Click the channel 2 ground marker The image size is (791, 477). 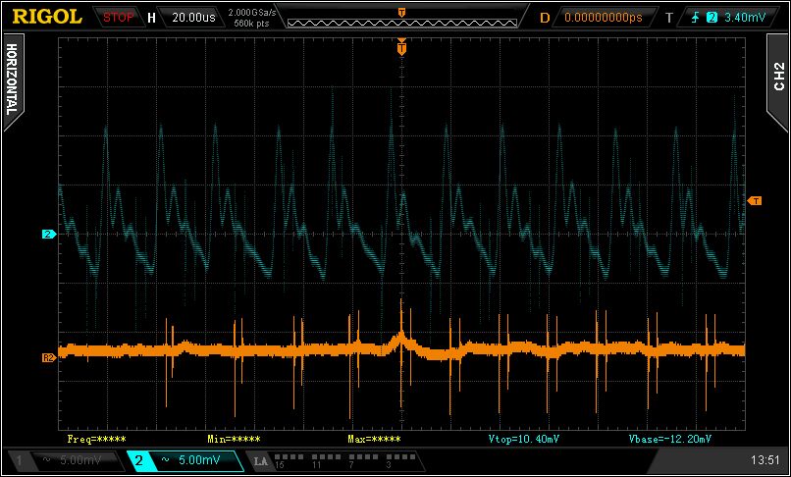tap(48, 235)
